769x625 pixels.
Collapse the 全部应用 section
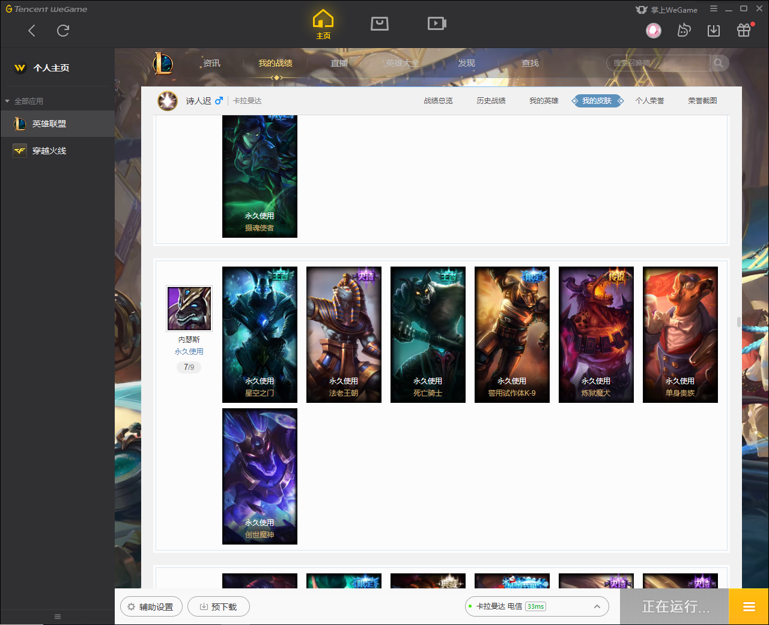24,101
